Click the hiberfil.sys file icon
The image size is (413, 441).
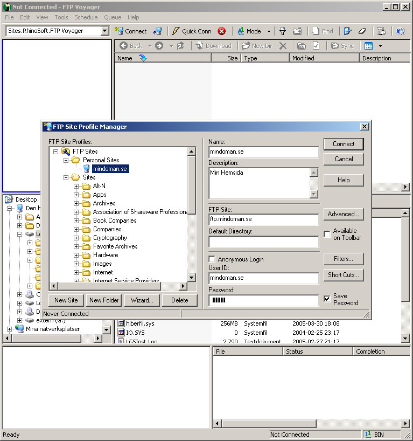pos(121,323)
